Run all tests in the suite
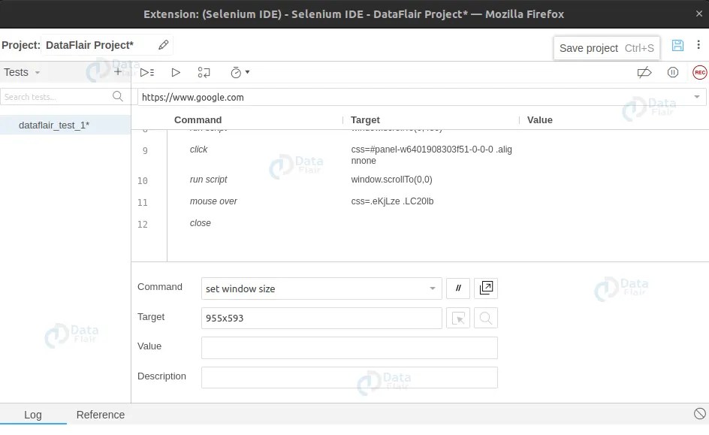The width and height of the screenshot is (709, 435). click(146, 72)
